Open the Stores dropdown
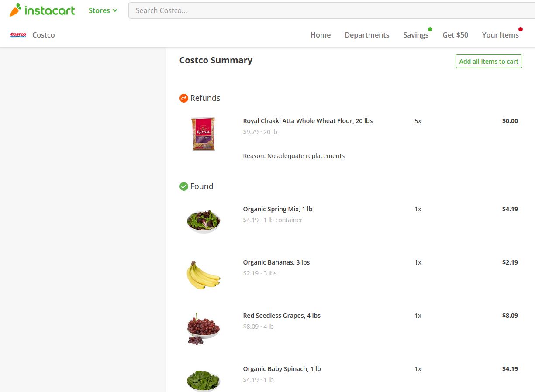535x392 pixels. tap(99, 10)
